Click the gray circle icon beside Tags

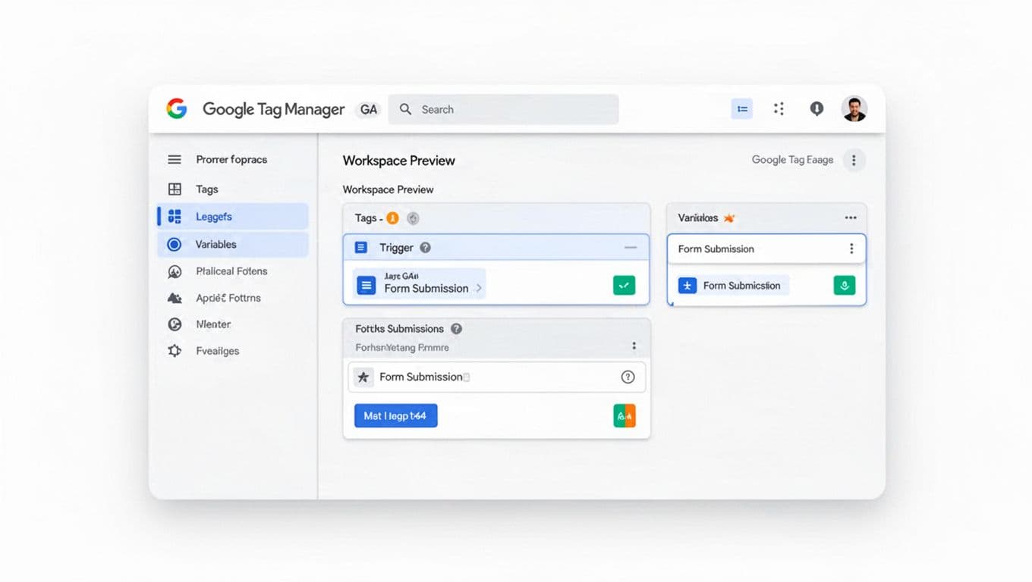pyautogui.click(x=413, y=218)
